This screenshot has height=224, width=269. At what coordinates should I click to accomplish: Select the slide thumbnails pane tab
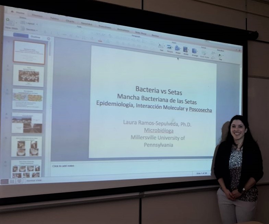(x=21, y=35)
